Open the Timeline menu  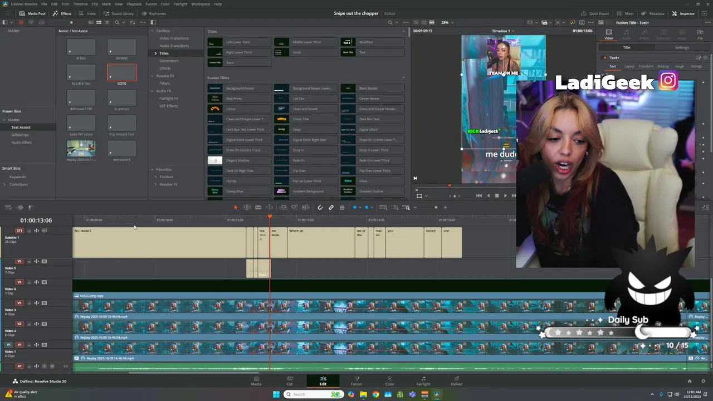(80, 4)
